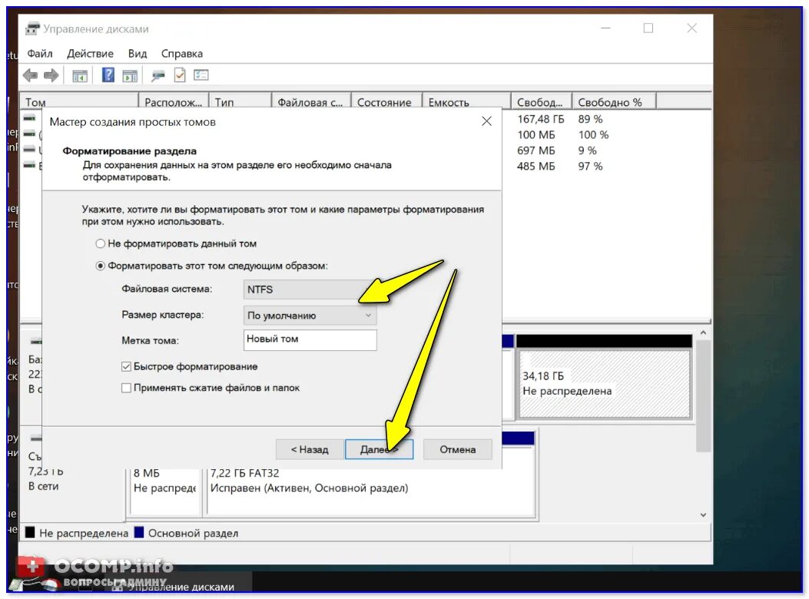
Task: Click the '697 МБ' free space cell
Action: point(536,151)
